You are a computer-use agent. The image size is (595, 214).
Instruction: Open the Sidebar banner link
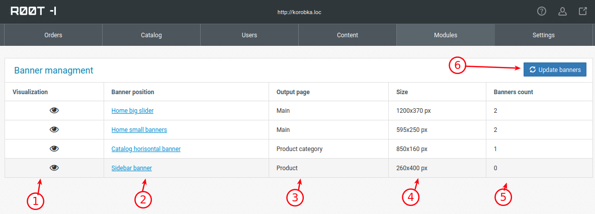(x=132, y=168)
